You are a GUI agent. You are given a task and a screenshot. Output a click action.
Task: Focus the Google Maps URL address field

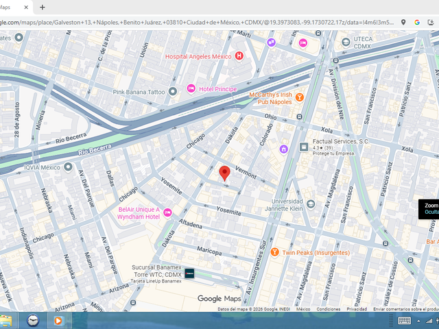point(196,23)
